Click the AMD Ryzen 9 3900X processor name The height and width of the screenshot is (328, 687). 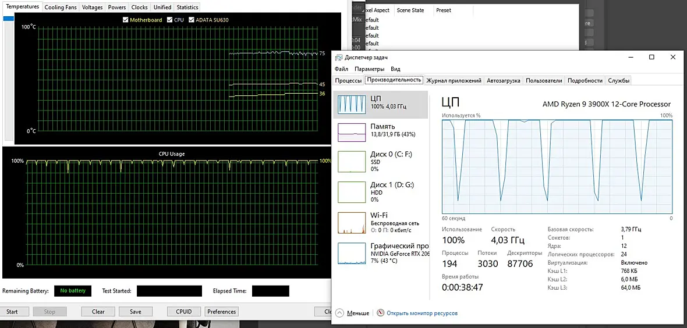[x=607, y=104]
